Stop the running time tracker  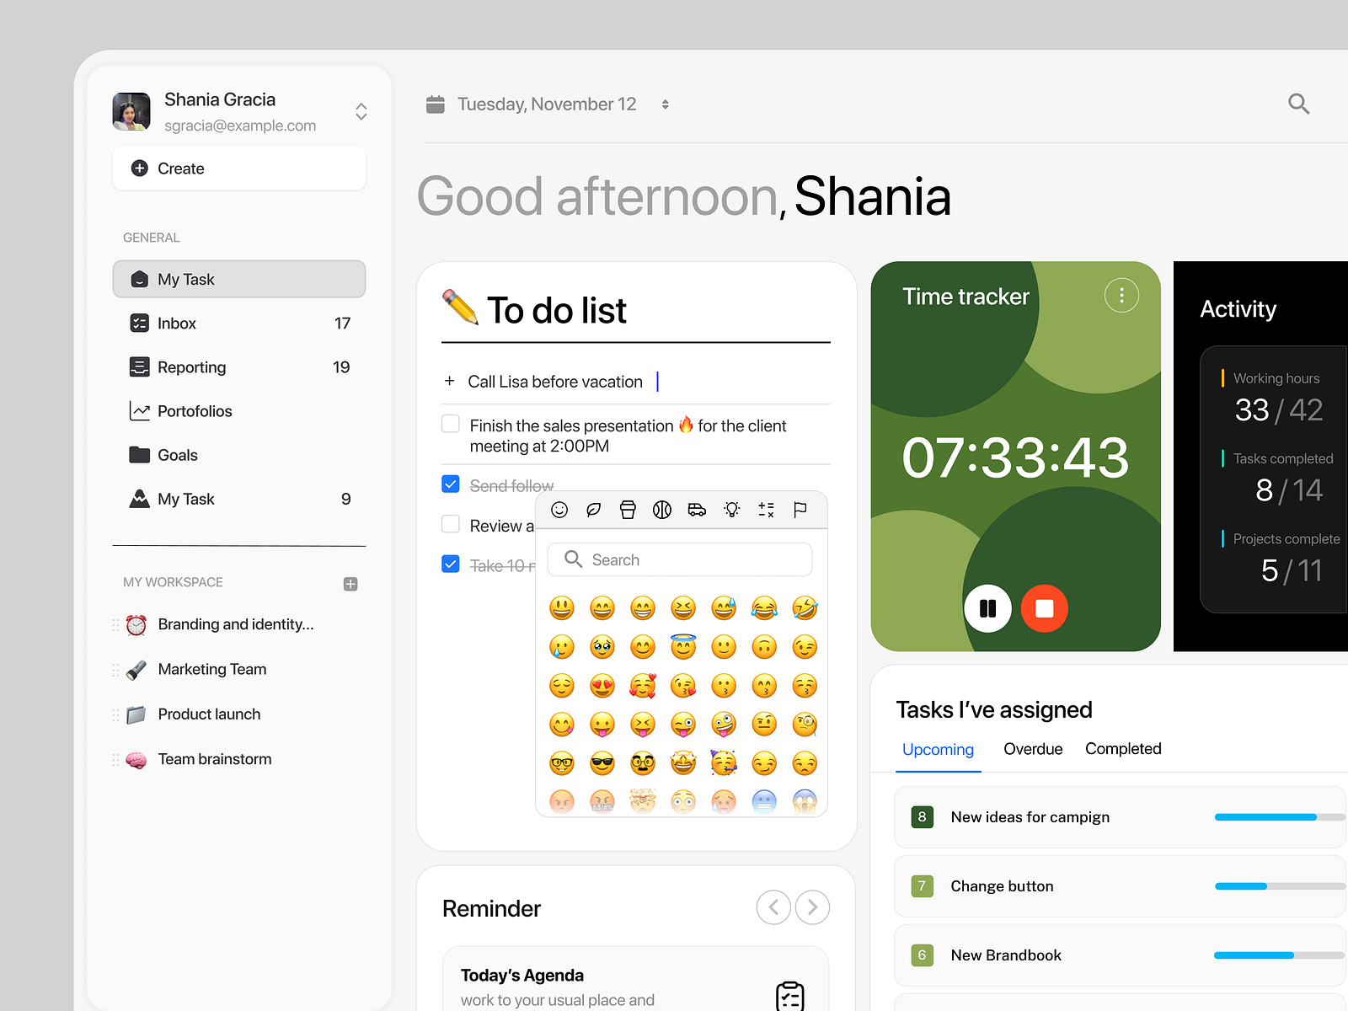pyautogui.click(x=1044, y=608)
